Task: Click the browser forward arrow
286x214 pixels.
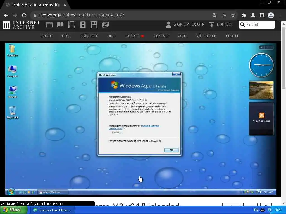Action: tap(15, 15)
